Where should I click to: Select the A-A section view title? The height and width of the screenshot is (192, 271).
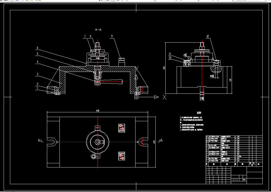[98, 30]
